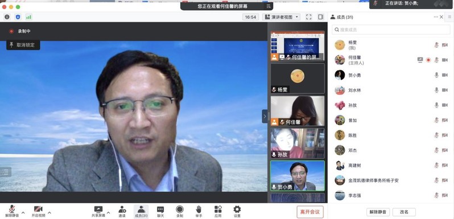Collapse the thumbnail strip with chevron
454x219 pixels.
(x=265, y=117)
